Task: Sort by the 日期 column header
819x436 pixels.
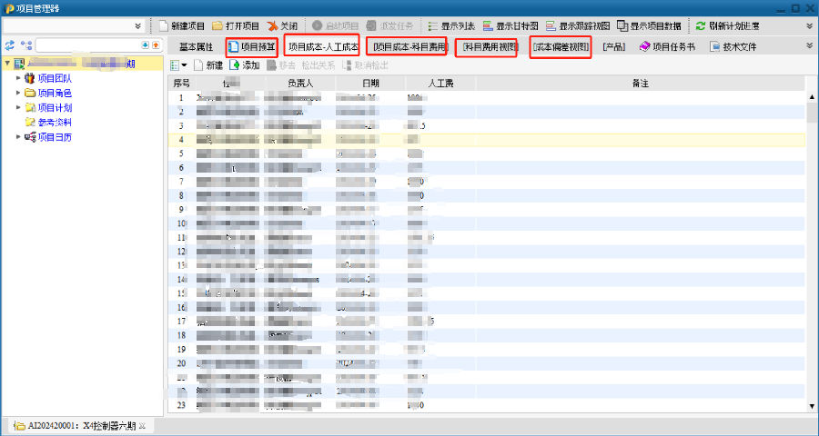Action: (370, 84)
